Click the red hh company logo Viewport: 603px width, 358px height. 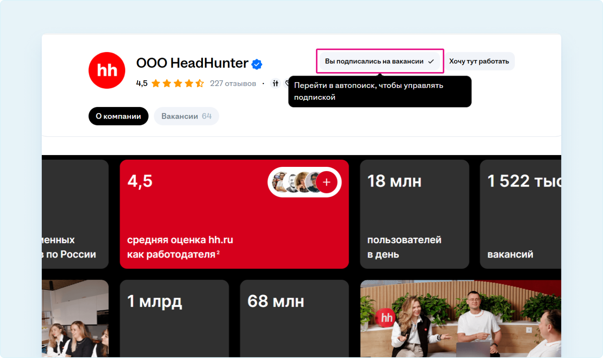pos(107,71)
